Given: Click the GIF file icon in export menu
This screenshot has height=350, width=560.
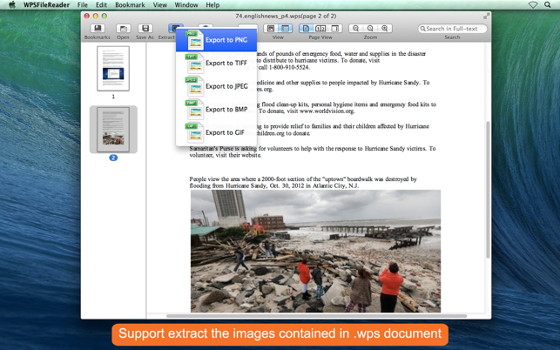Looking at the screenshot, I should [194, 132].
